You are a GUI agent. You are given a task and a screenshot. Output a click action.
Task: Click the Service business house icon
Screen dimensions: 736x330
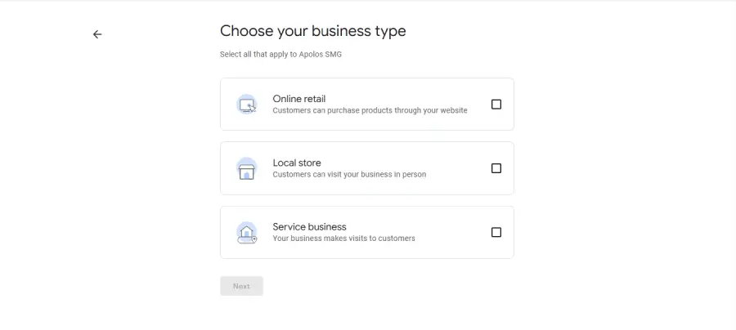[x=247, y=233]
